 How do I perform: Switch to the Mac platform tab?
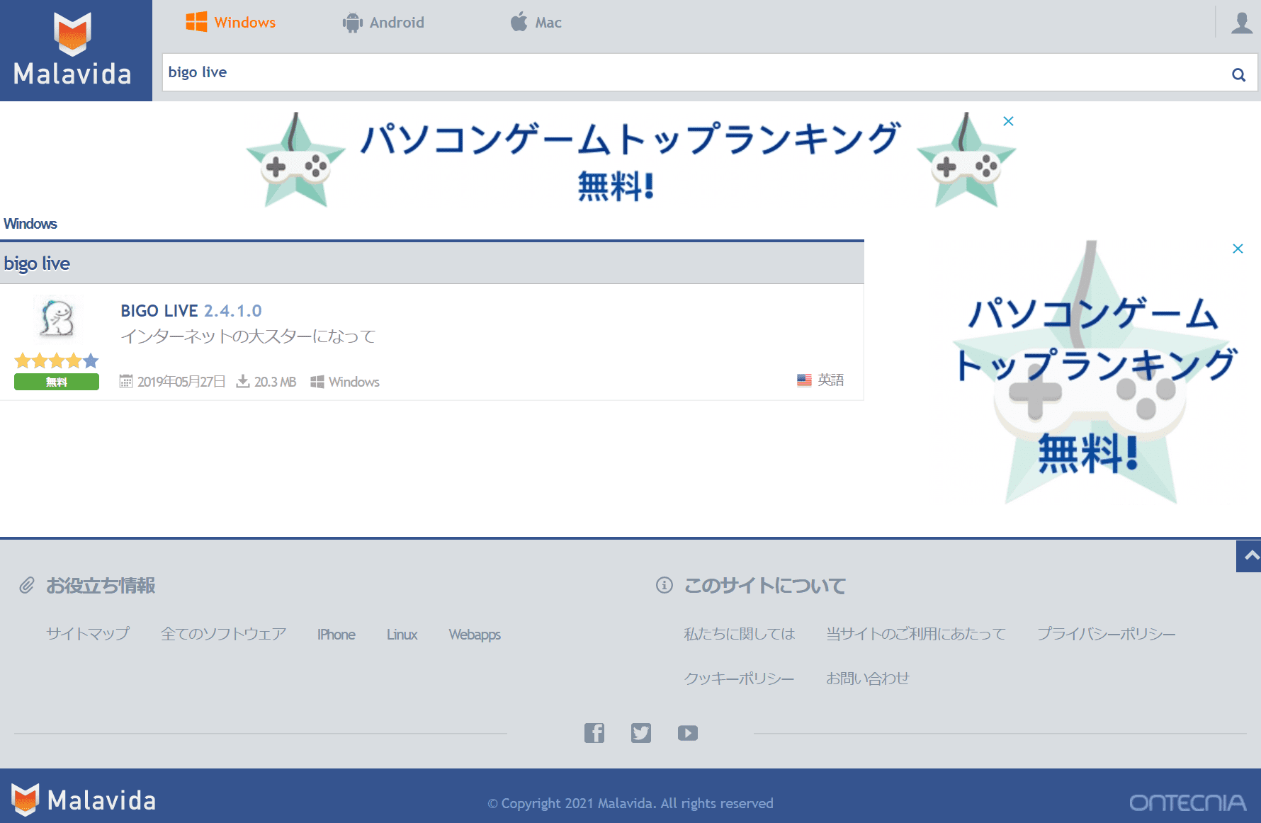[536, 22]
